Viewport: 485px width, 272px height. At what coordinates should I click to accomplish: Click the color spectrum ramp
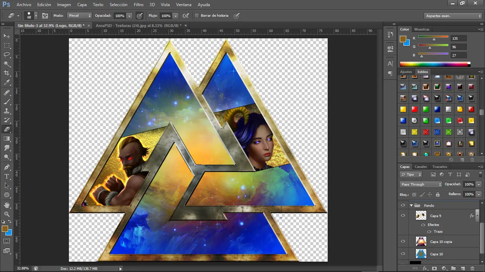(435, 64)
